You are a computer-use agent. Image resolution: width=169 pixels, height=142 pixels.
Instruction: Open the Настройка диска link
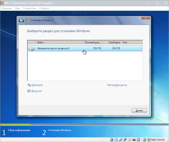(117, 85)
